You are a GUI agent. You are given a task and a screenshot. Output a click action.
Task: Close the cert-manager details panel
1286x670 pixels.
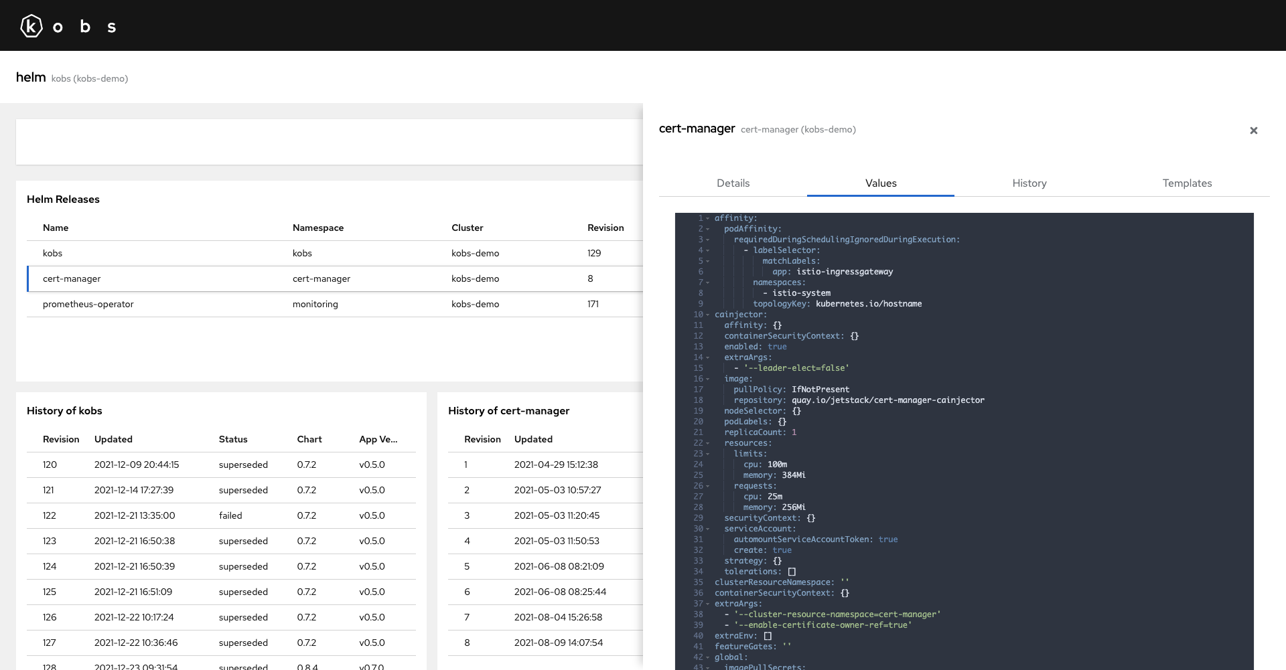pyautogui.click(x=1254, y=131)
